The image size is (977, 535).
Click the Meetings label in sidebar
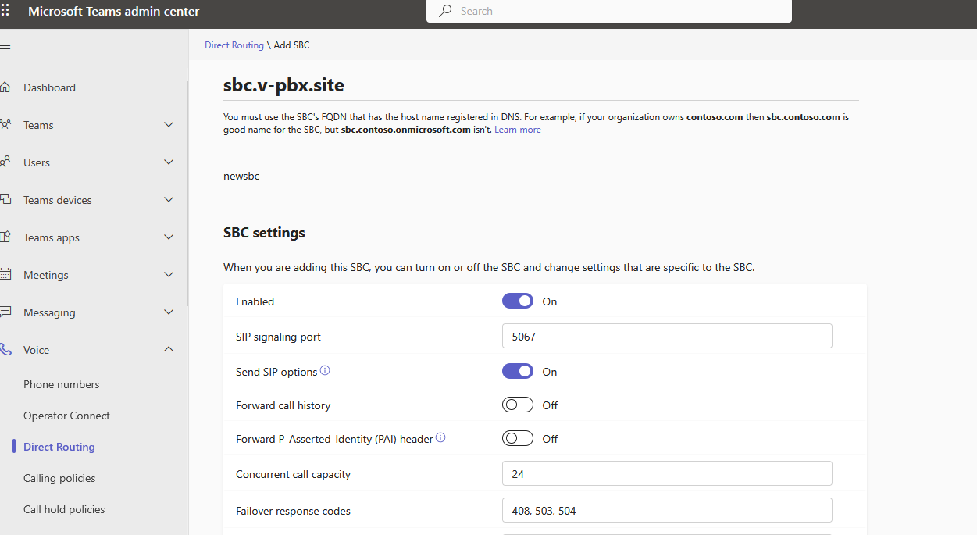pyautogui.click(x=46, y=275)
